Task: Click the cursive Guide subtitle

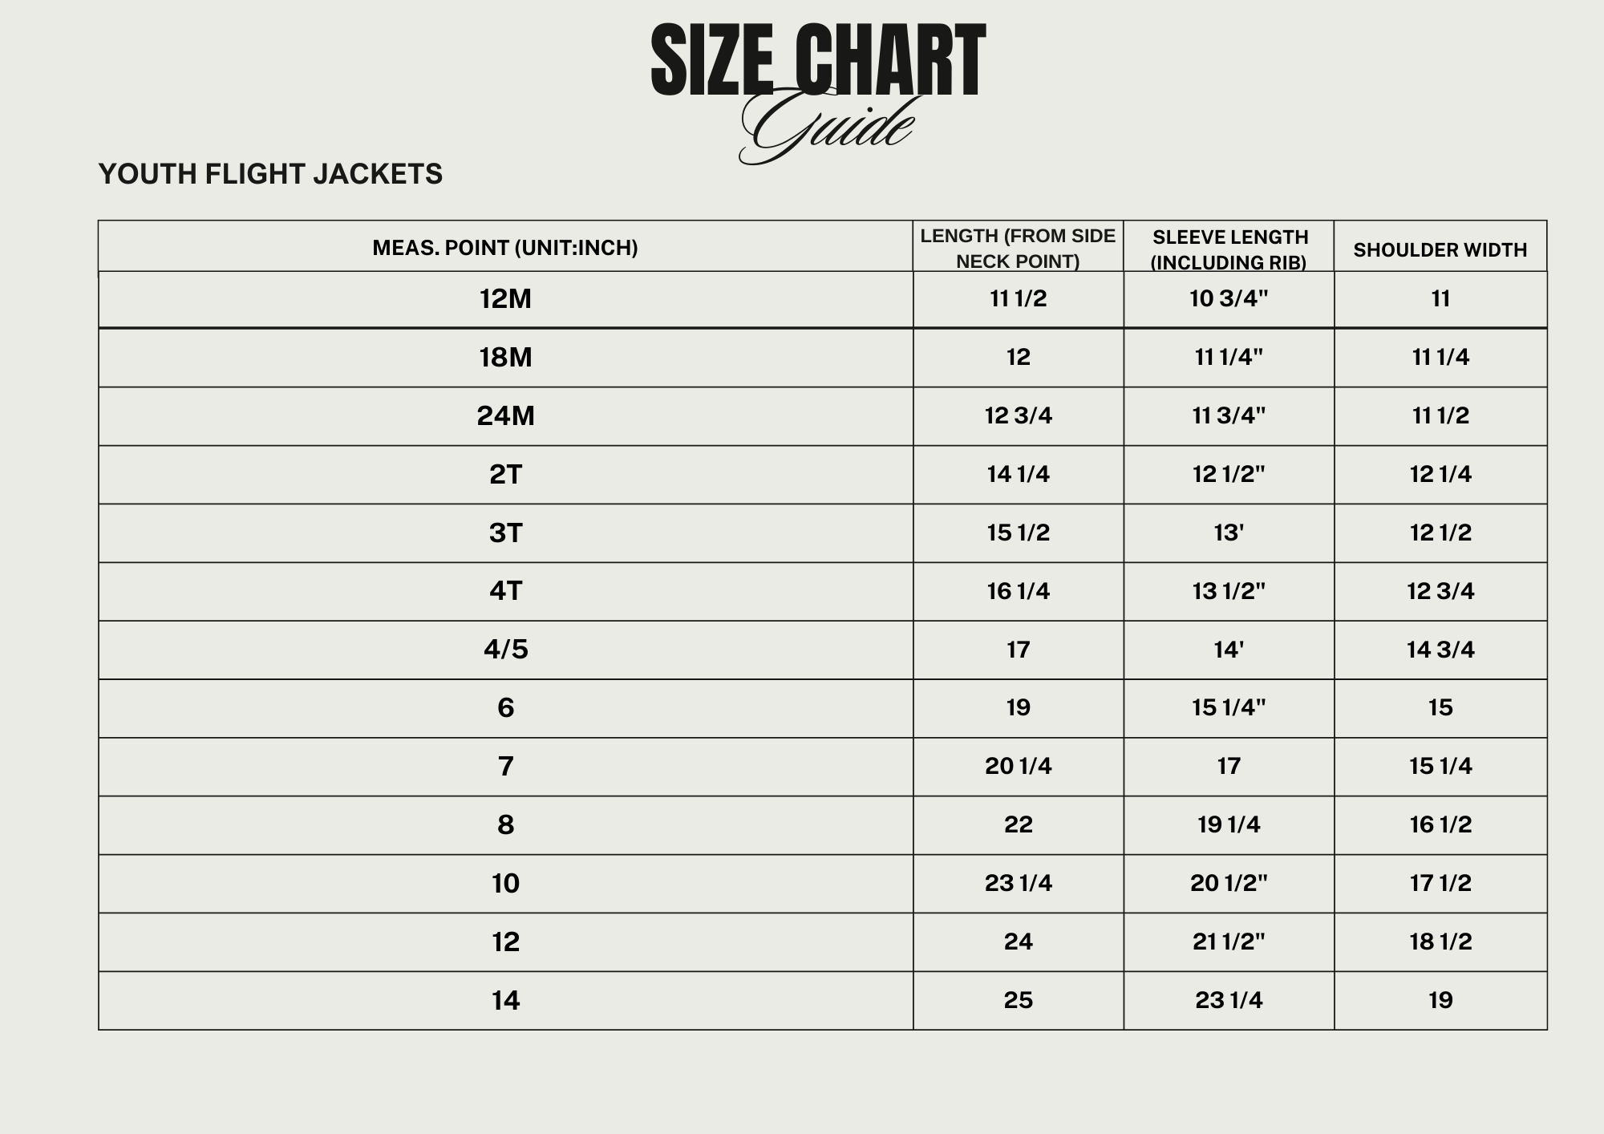Action: (826, 128)
